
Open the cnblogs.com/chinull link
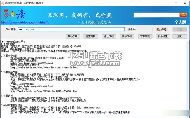(25, 22)
